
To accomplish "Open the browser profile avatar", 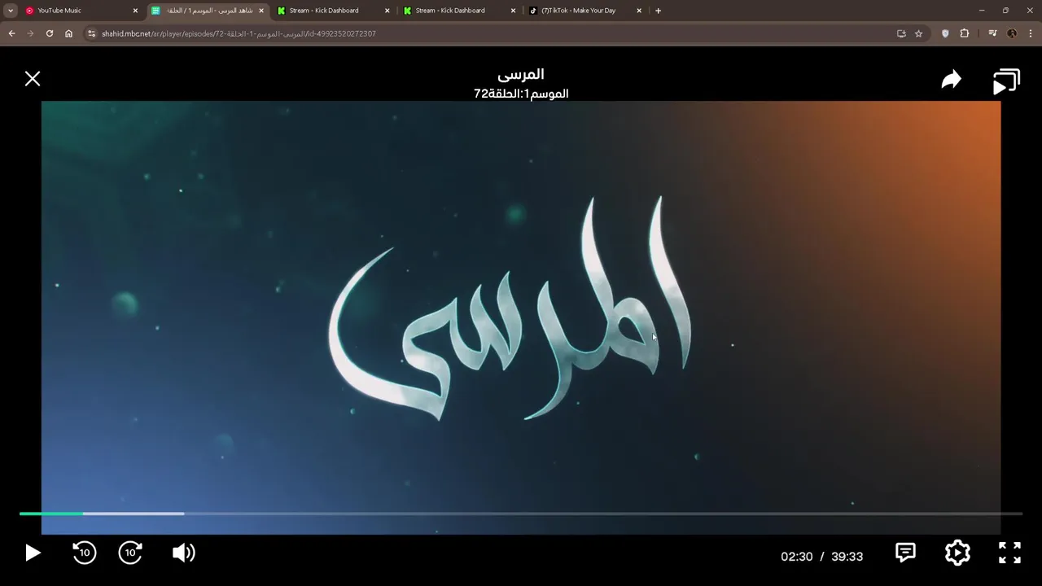I will pos(1012,33).
